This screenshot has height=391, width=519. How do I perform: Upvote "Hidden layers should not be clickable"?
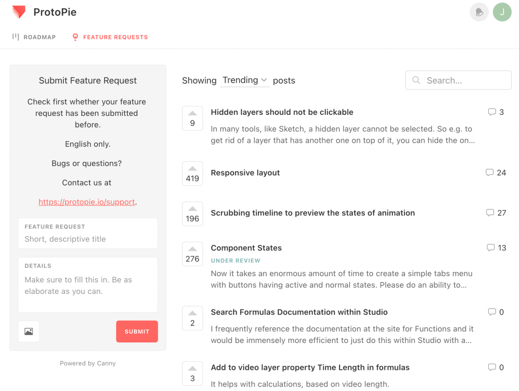click(x=193, y=118)
